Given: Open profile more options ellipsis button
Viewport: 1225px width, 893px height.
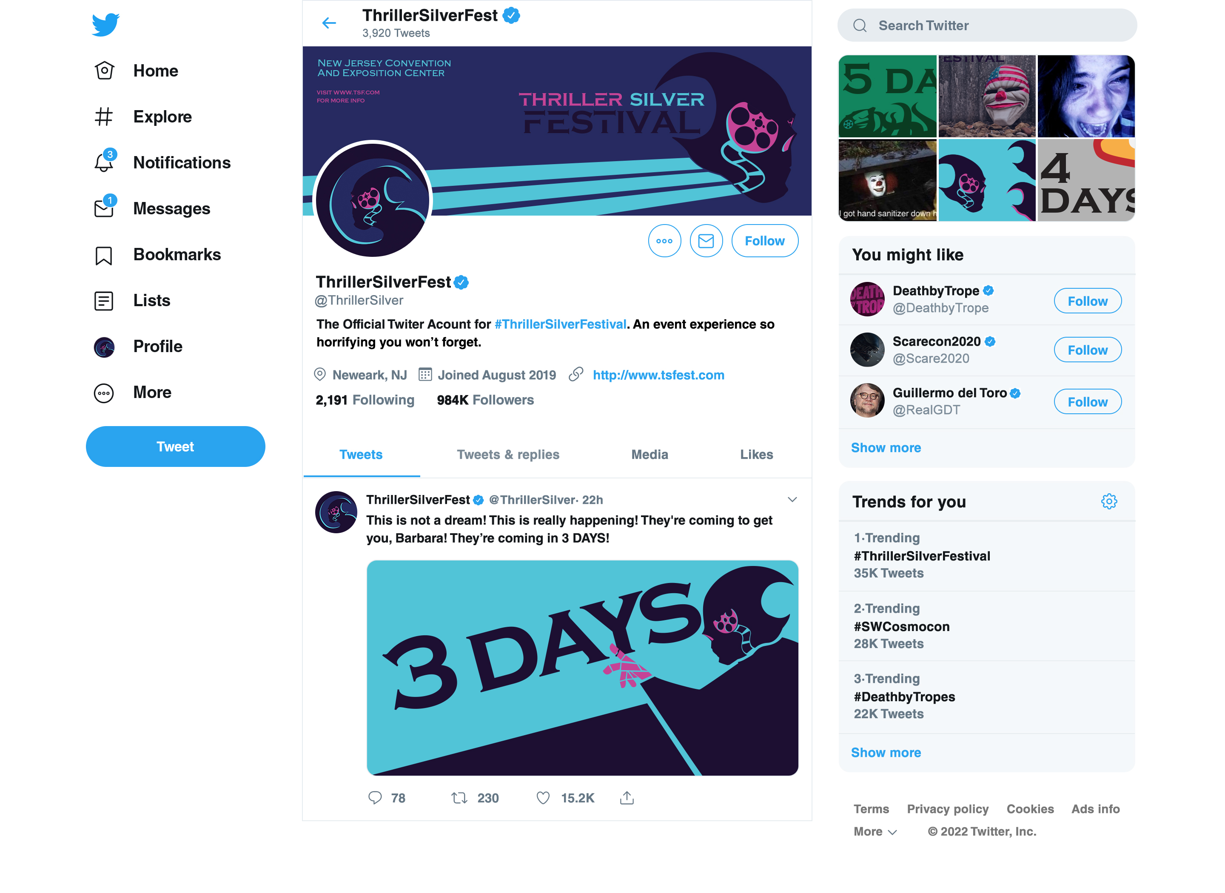Looking at the screenshot, I should pos(664,241).
